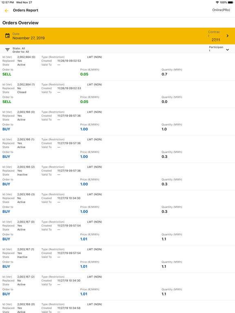
Task: Click BUY label of order 2,003,166 (3)
Action: click(6, 212)
